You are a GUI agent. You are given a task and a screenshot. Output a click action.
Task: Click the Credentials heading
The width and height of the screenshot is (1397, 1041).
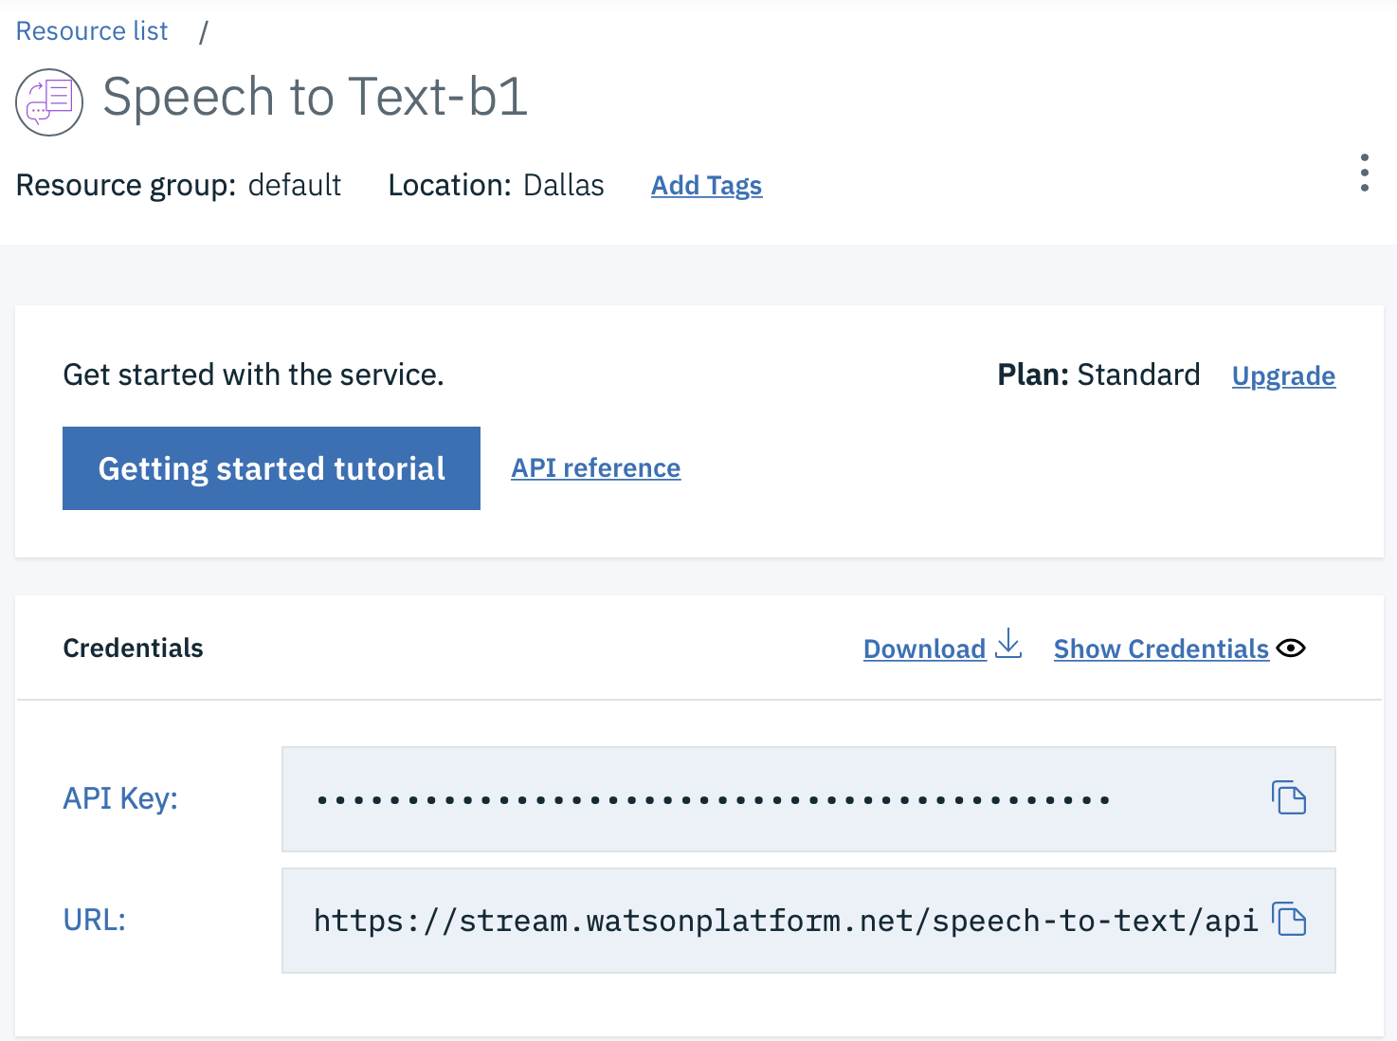pyautogui.click(x=133, y=648)
